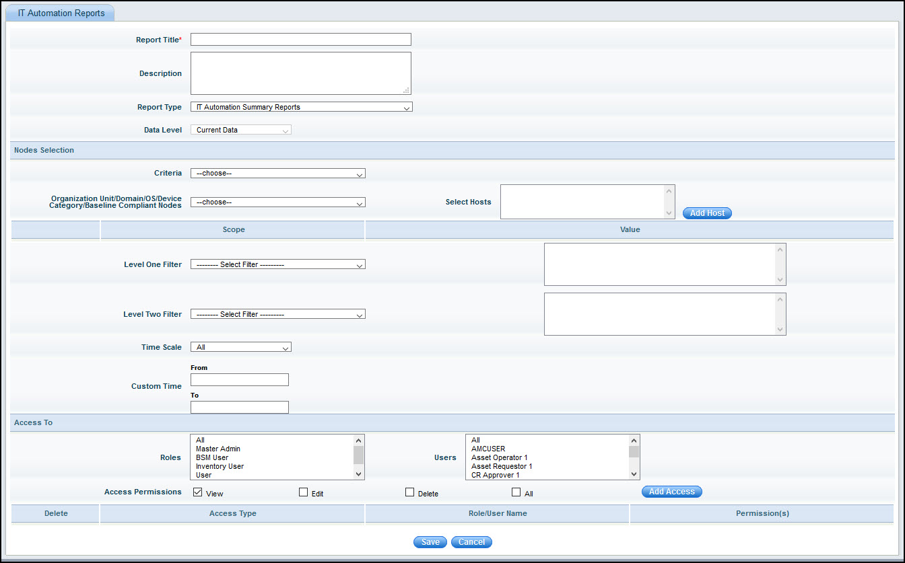The image size is (905, 563).
Task: Click the IT Automation Reports tab
Action: point(59,12)
